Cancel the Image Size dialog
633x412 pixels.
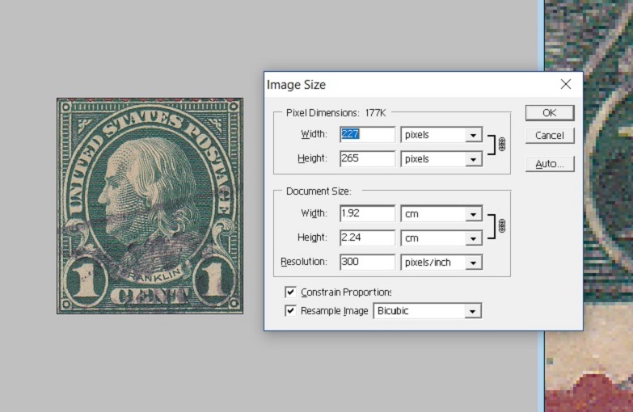coord(550,135)
